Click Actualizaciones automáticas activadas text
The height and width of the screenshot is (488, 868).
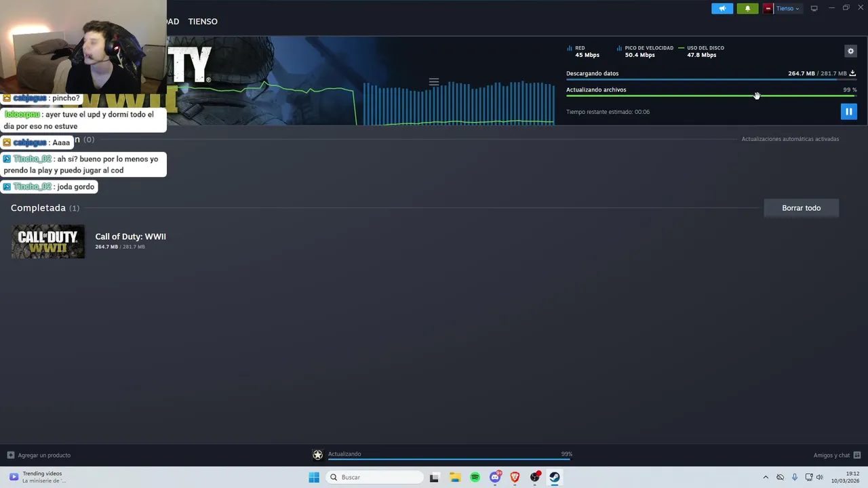point(790,139)
